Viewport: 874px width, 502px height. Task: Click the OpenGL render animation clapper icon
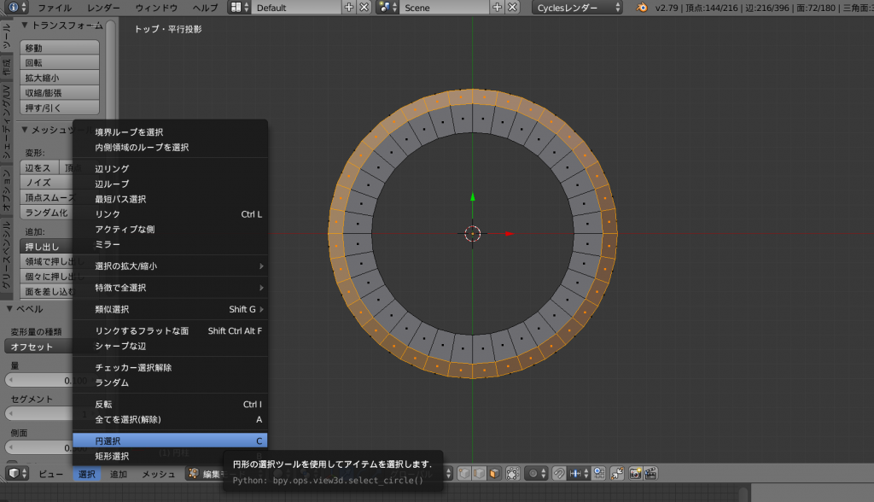point(650,473)
